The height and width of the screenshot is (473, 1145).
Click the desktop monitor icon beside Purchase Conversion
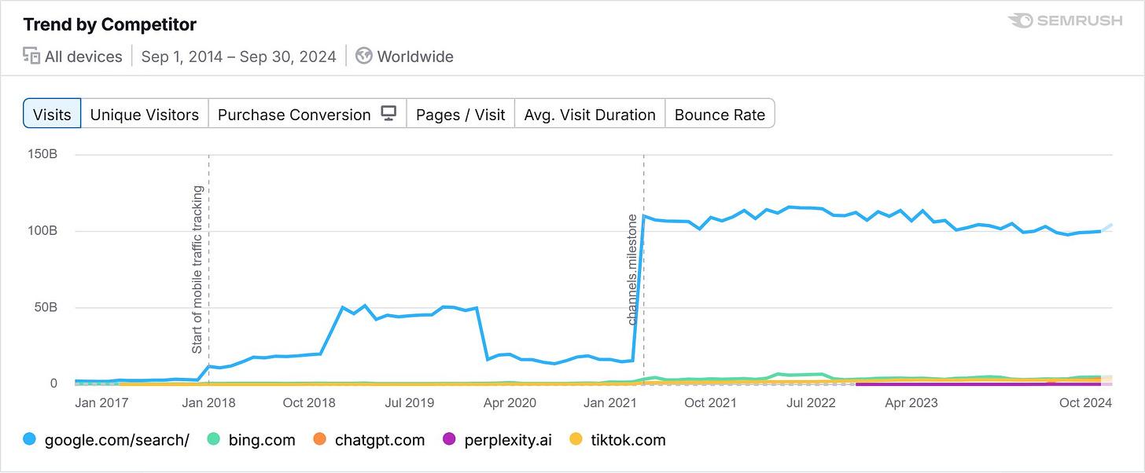click(388, 113)
